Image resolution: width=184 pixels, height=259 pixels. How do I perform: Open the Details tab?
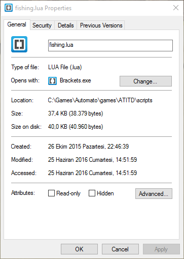click(66, 25)
